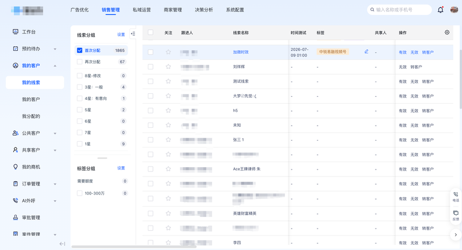Viewport: 462px width, 250px height.
Task: Check the 4星：有意向 checkbox
Action: pyautogui.click(x=80, y=98)
